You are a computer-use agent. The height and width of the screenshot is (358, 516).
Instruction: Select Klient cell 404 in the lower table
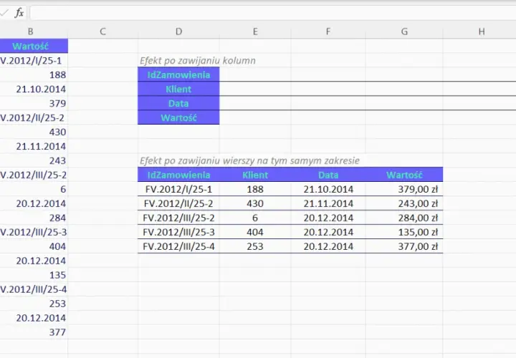click(x=255, y=232)
